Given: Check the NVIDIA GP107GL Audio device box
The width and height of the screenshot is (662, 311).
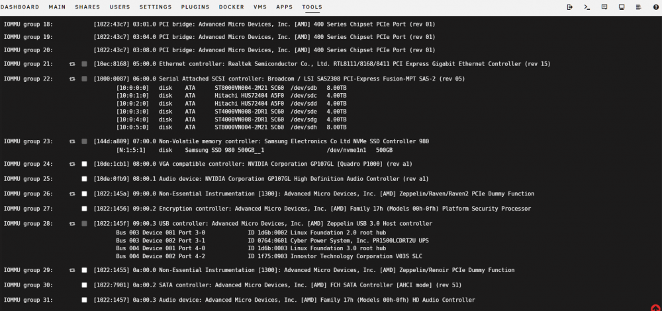Looking at the screenshot, I should pyautogui.click(x=85, y=179).
